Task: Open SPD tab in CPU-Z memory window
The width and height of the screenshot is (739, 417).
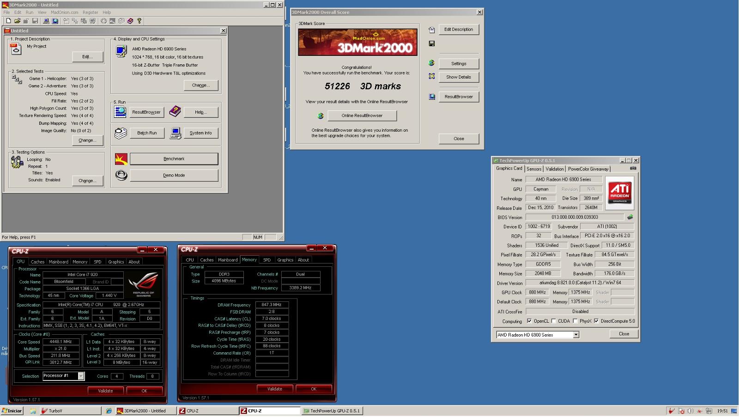Action: [x=267, y=260]
